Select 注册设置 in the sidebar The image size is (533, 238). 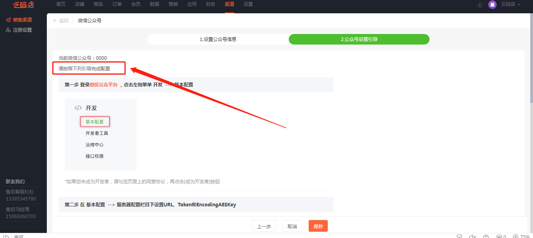[x=22, y=30]
